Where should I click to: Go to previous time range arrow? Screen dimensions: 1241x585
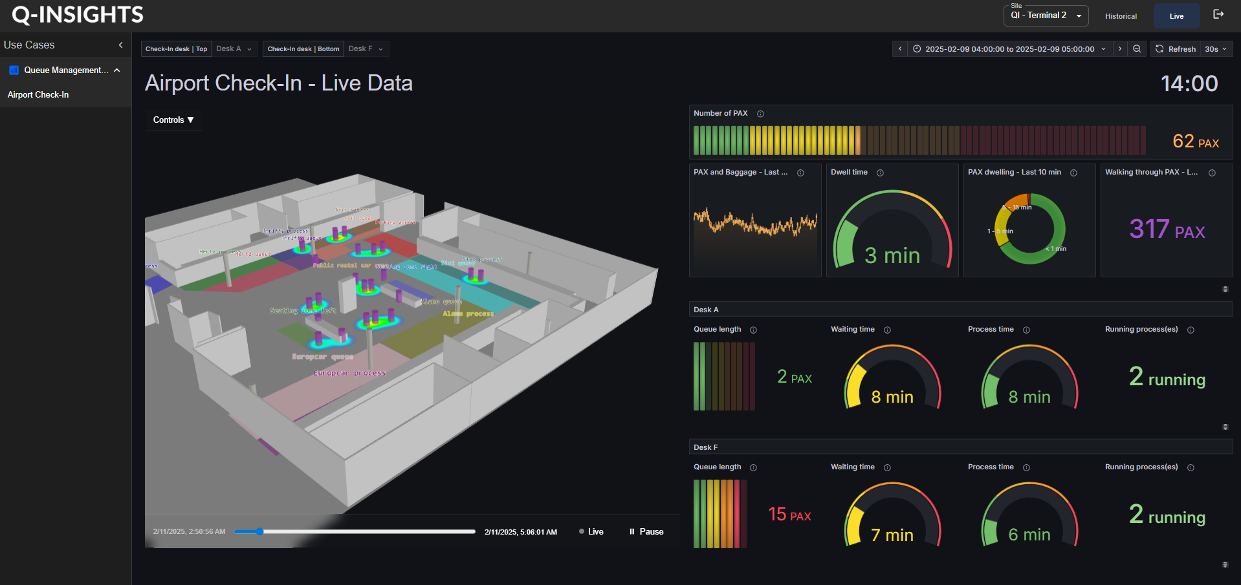tap(900, 49)
